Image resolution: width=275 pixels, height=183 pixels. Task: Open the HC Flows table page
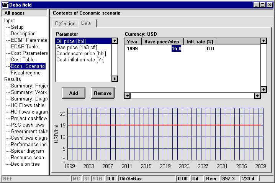pyautogui.click(x=28, y=105)
